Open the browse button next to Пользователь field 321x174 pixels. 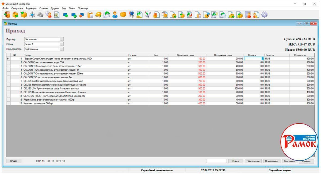click(62, 49)
